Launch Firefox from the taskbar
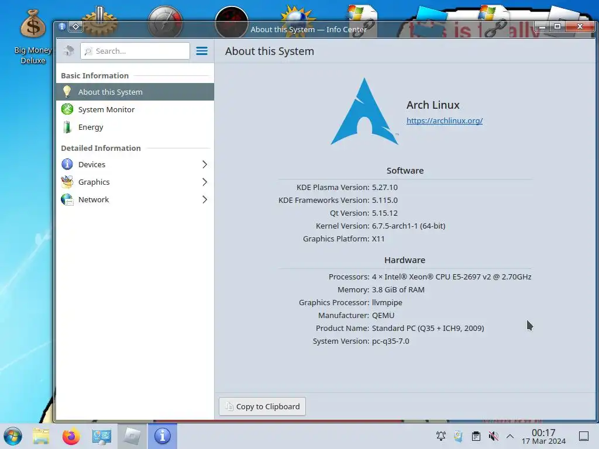Screen dimensions: 599x449 click(71, 436)
